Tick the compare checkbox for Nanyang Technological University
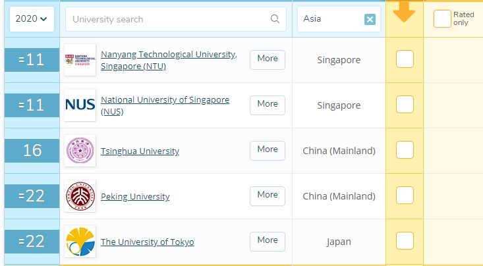 point(405,59)
